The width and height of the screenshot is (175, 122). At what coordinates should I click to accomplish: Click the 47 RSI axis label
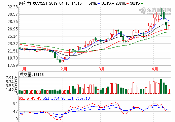click(15, 112)
